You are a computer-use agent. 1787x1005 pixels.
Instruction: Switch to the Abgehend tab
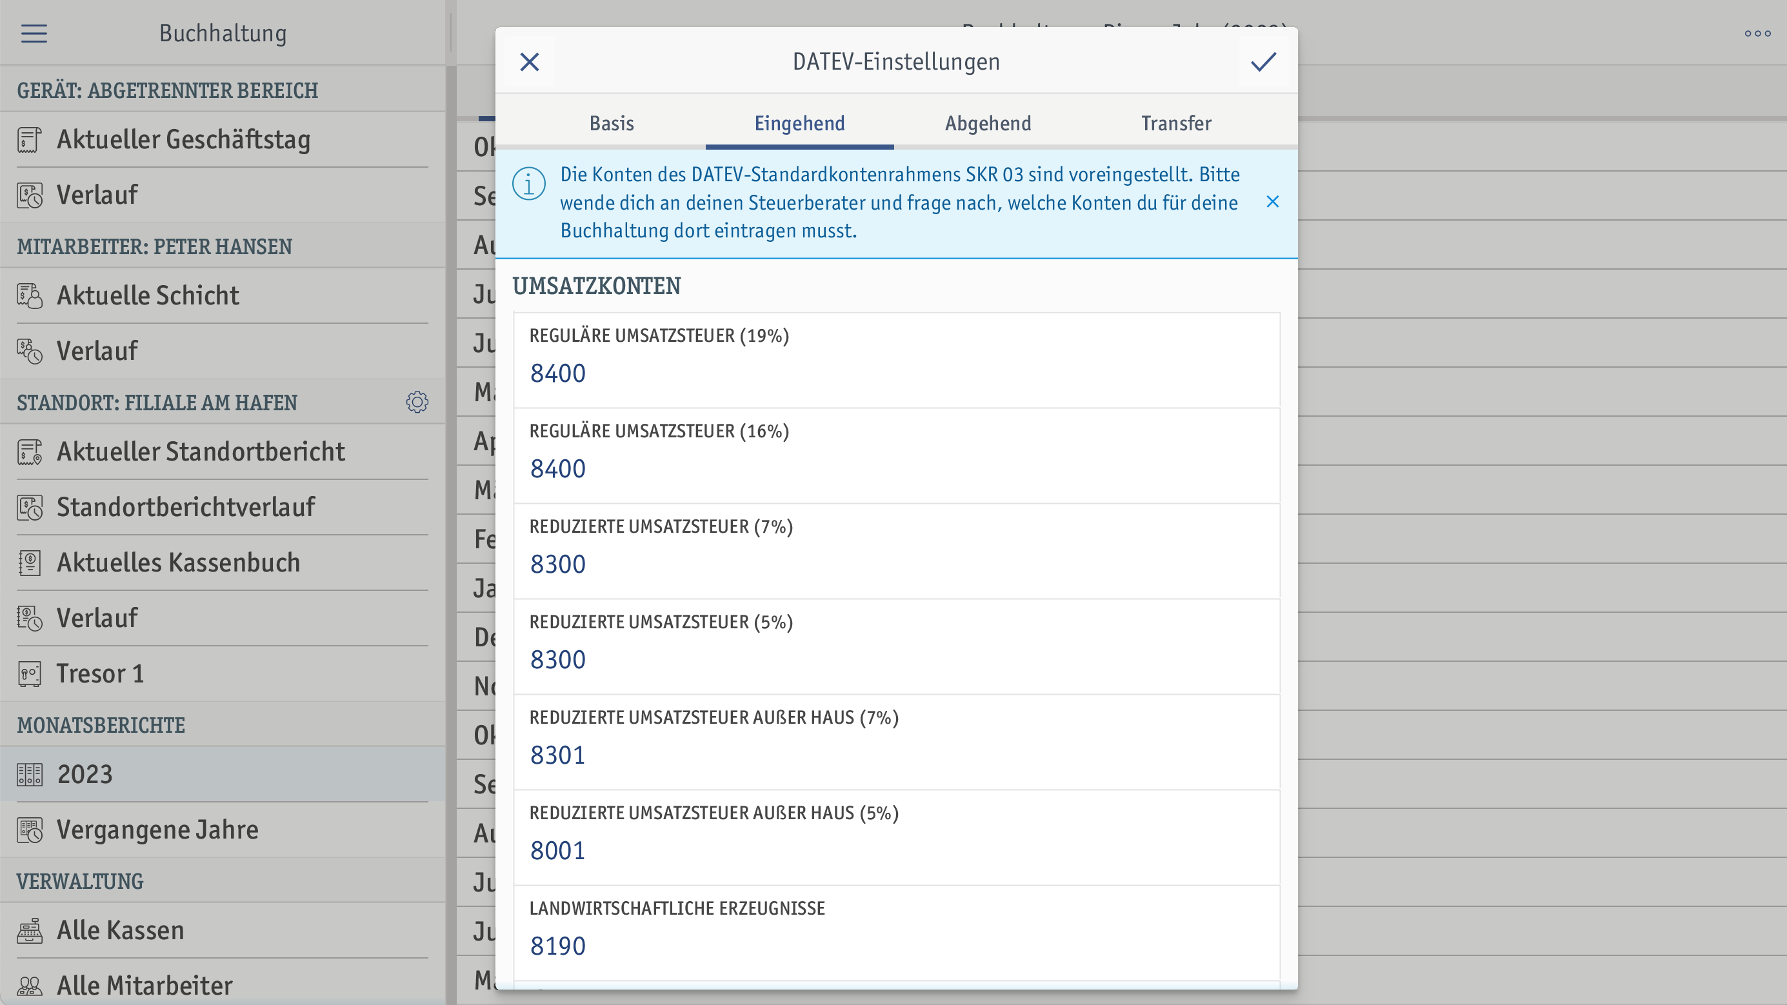987,121
